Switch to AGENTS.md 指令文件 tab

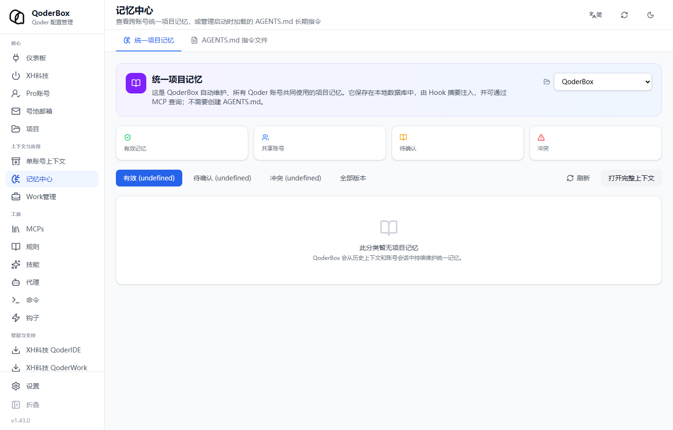229,40
